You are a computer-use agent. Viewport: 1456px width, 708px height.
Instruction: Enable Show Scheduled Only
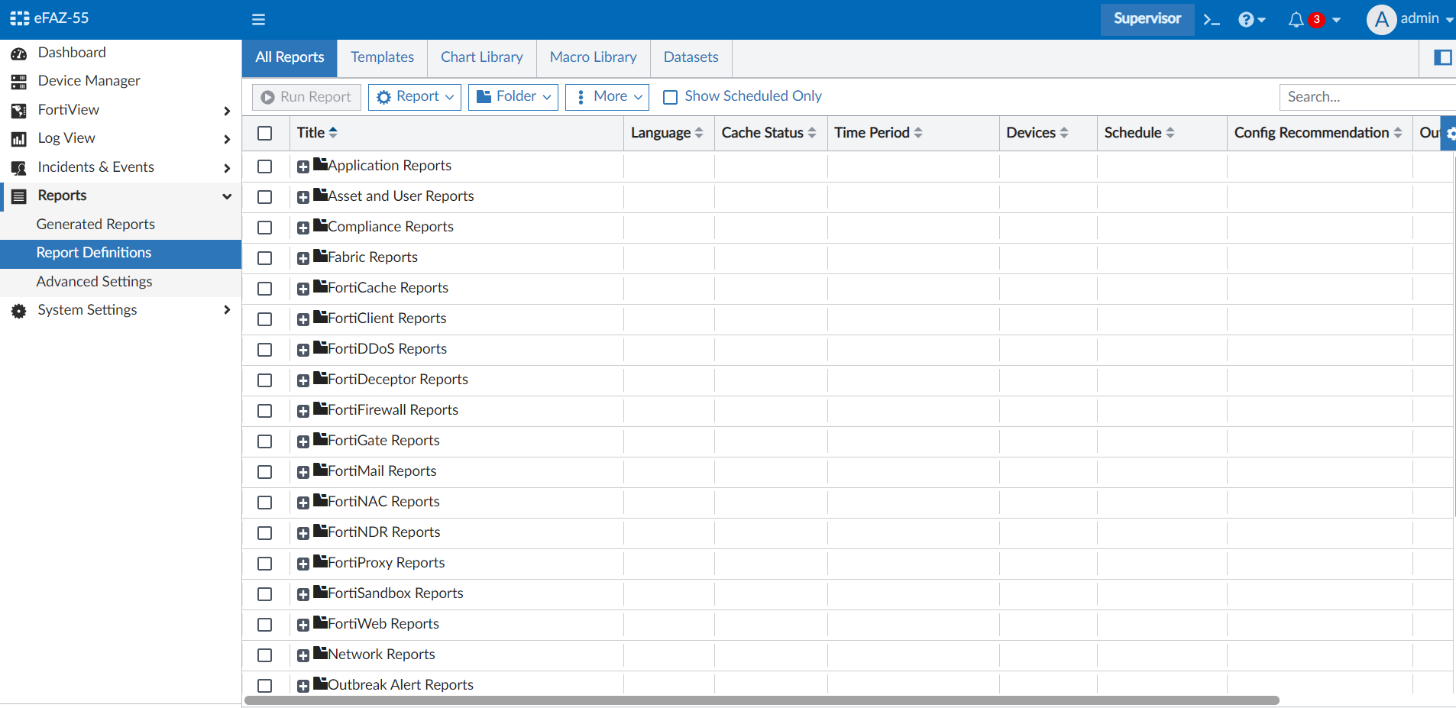tap(670, 97)
